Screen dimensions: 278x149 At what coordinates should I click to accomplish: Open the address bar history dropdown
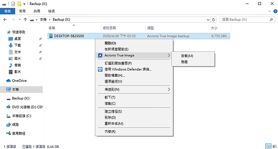tap(208, 20)
